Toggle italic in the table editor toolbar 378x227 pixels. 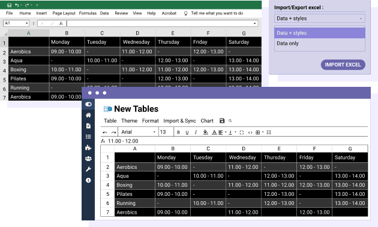pyautogui.click(x=196, y=132)
